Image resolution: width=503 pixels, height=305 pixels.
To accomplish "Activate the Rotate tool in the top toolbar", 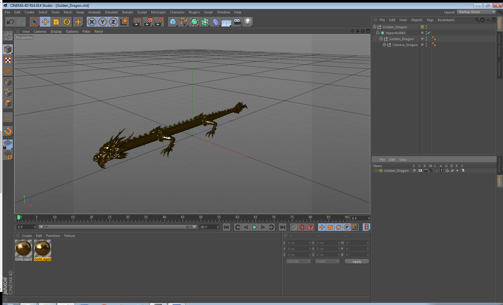I will (x=67, y=22).
